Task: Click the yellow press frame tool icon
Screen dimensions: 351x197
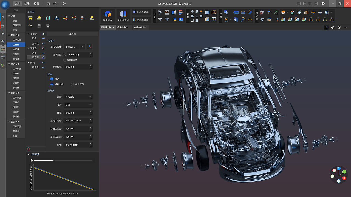Action: 30,18
